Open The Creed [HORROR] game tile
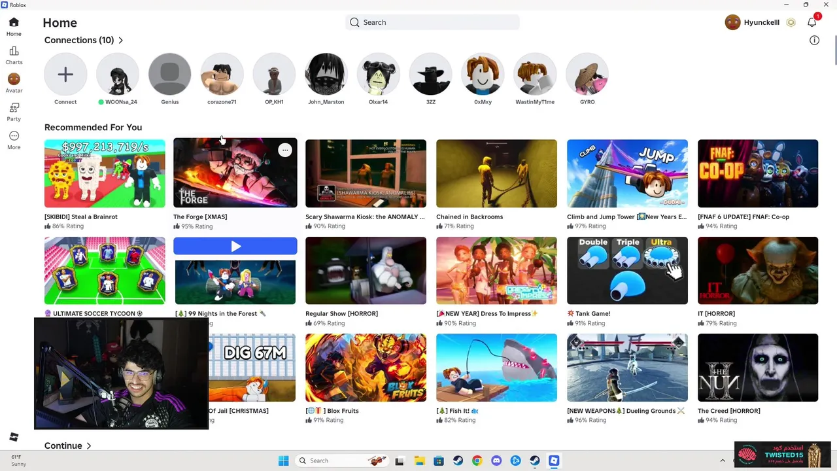The height and width of the screenshot is (471, 837). coord(758,368)
